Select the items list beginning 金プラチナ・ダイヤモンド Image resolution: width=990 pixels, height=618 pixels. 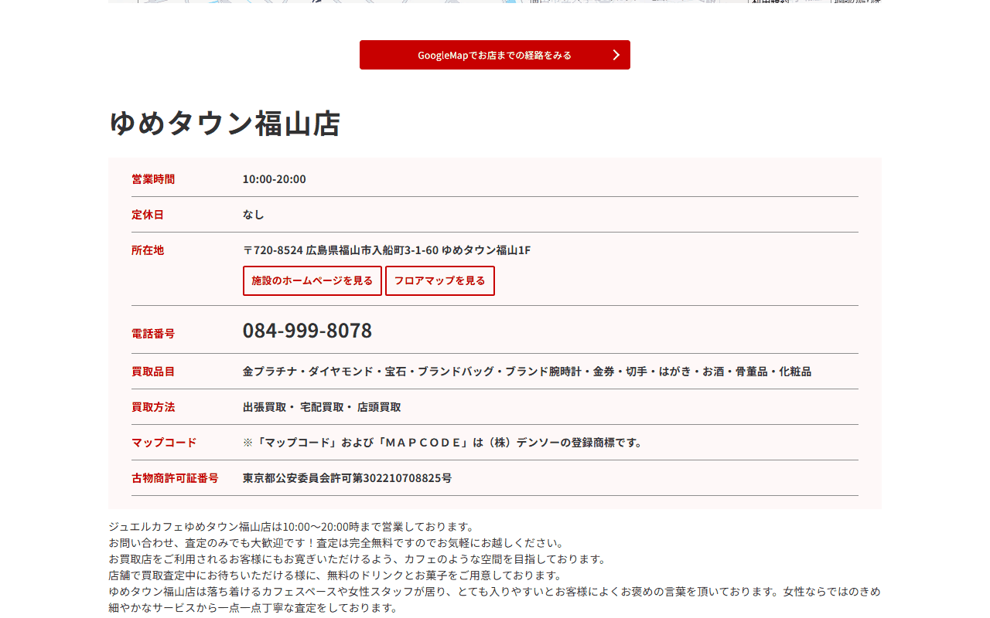(527, 372)
